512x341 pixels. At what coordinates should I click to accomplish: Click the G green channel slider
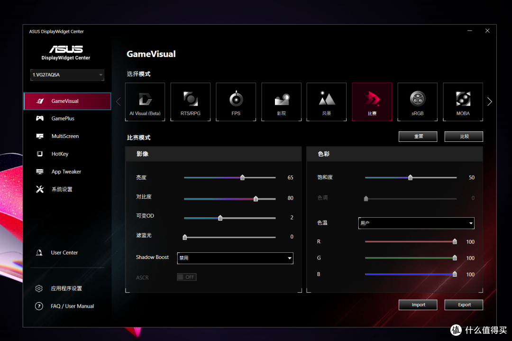[x=411, y=258]
